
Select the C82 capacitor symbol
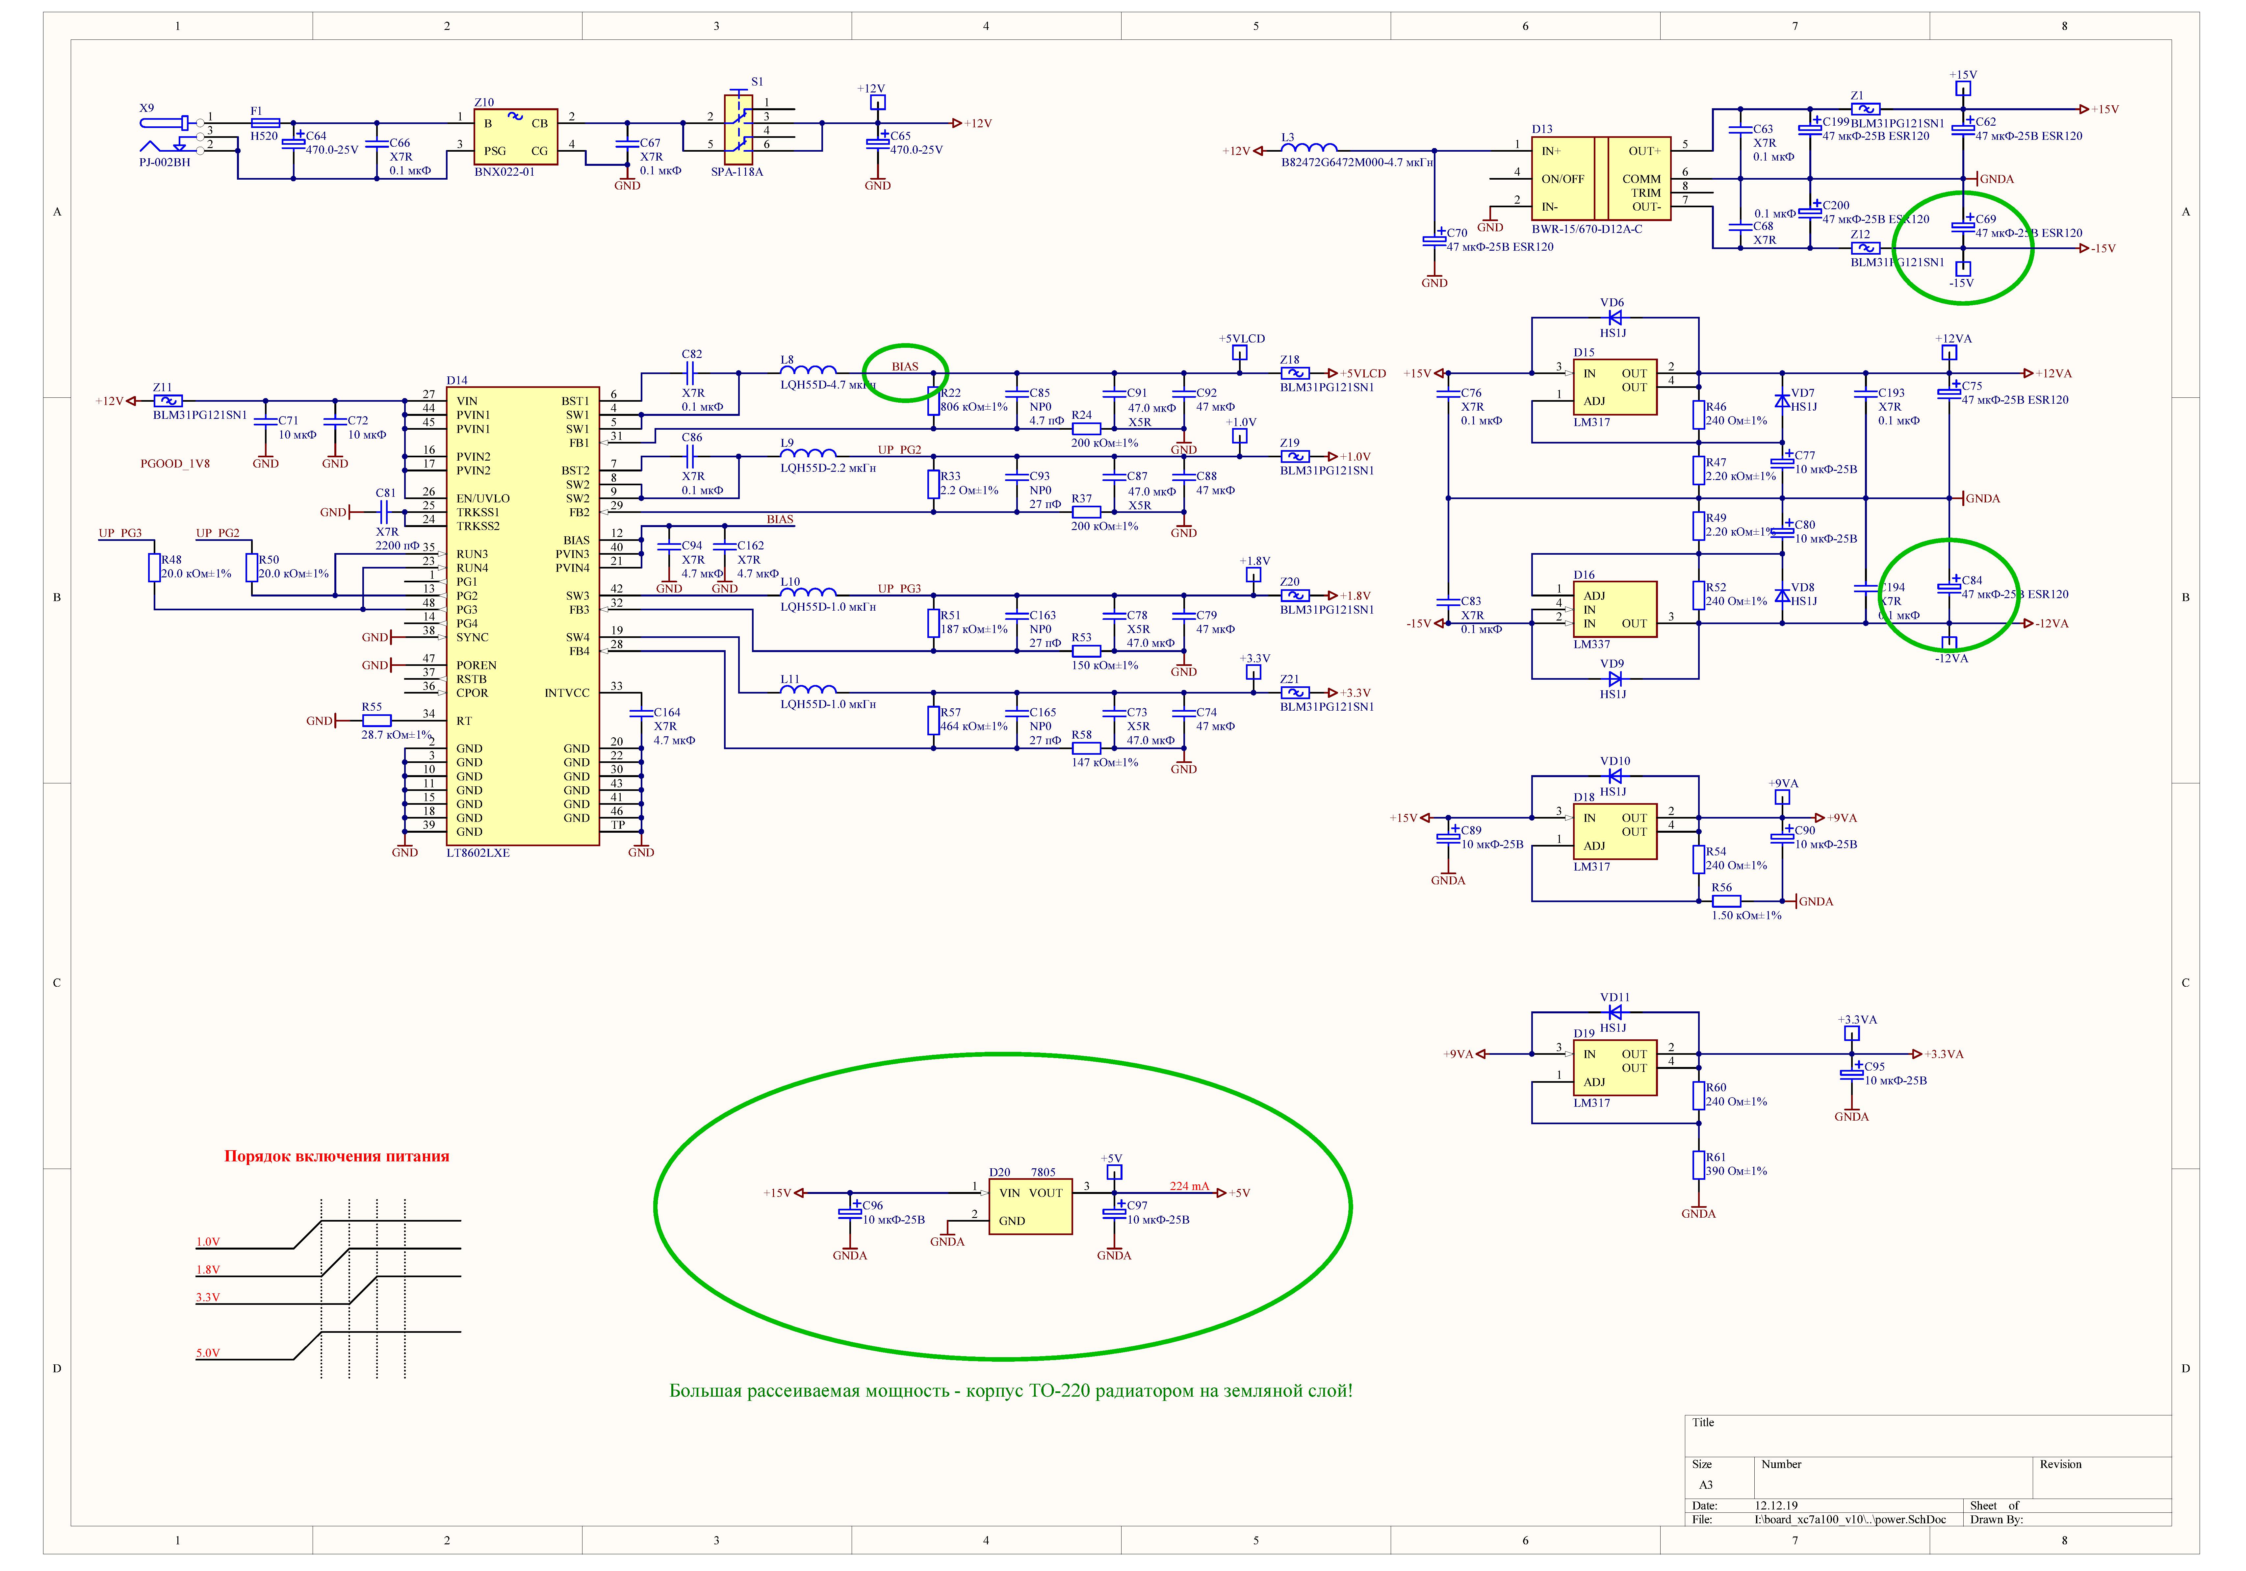click(x=690, y=373)
